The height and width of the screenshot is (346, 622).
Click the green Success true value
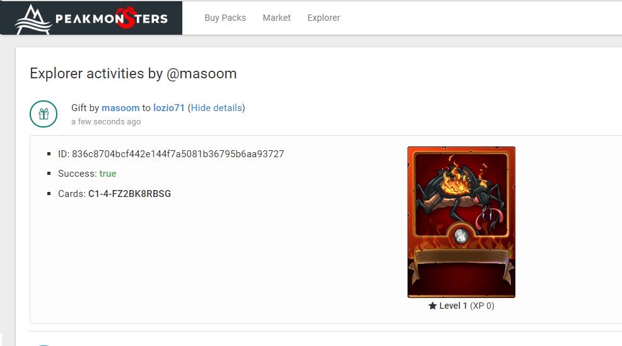107,174
